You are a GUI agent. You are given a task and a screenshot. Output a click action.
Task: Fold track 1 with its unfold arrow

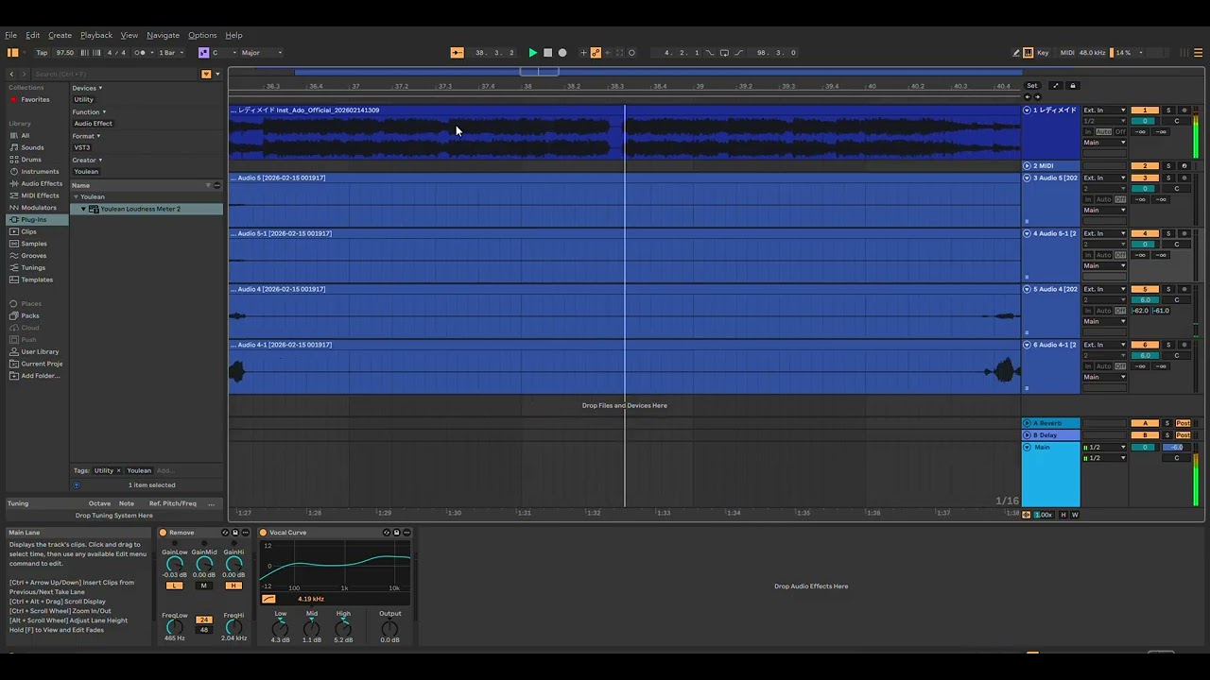pos(1028,110)
